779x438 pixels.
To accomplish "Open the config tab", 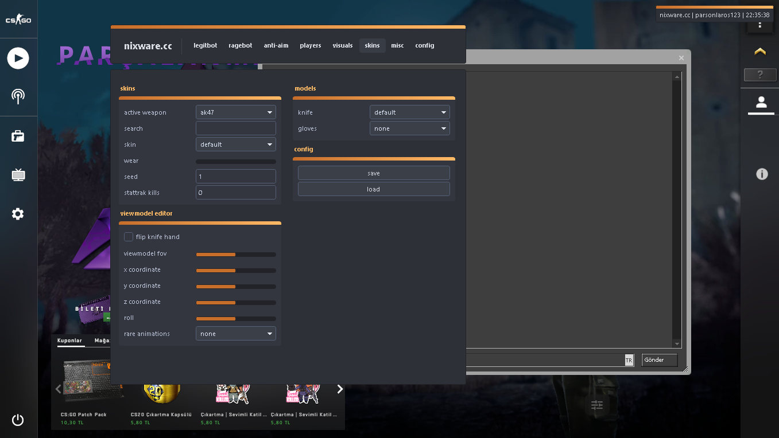I will click(x=425, y=45).
